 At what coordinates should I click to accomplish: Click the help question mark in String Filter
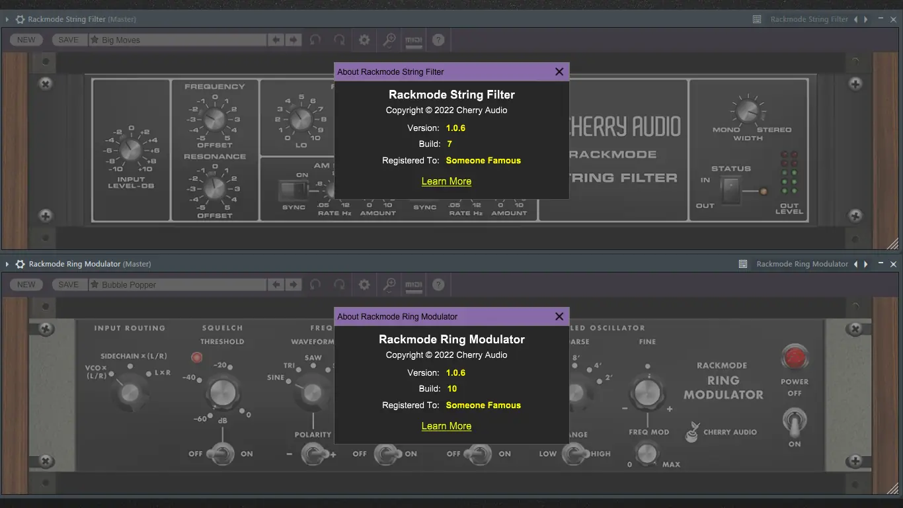pos(438,40)
